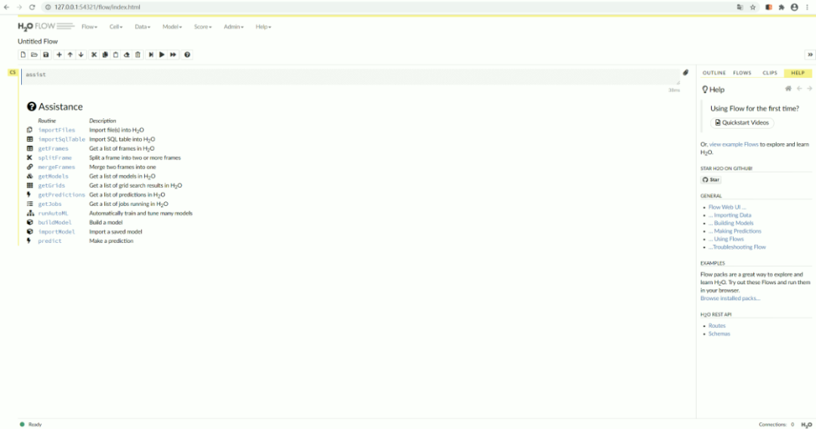The image size is (816, 429).
Task: Copy the cell with copy icon
Action: click(x=104, y=54)
